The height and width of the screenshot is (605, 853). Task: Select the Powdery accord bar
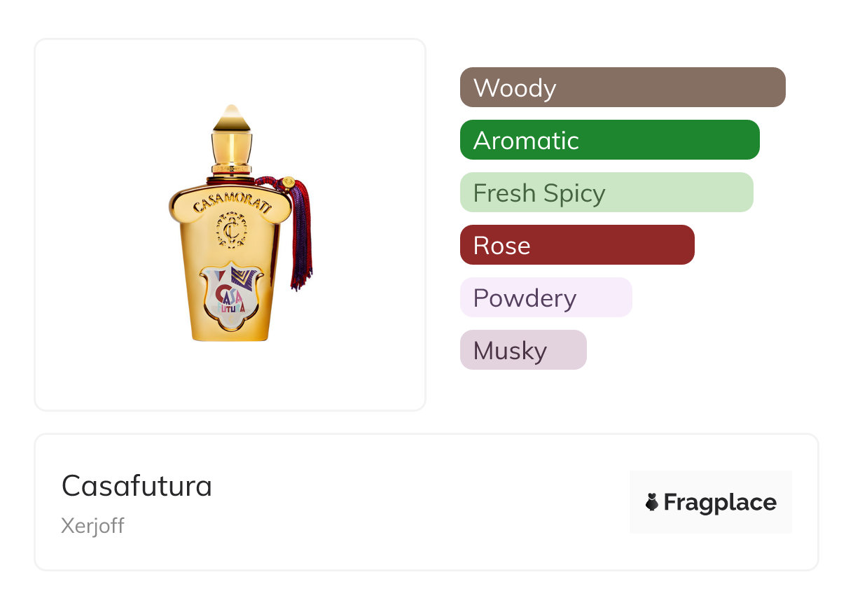[546, 298]
